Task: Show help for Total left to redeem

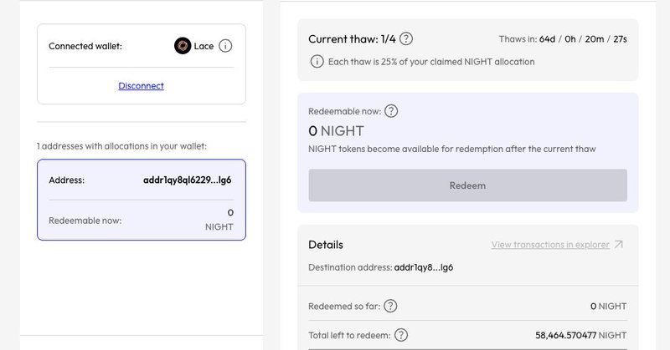Action: (401, 335)
